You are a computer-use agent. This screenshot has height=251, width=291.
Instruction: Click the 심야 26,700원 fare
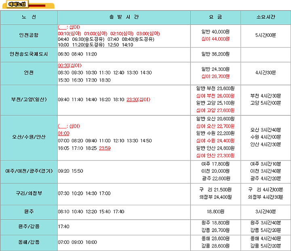click(x=215, y=76)
